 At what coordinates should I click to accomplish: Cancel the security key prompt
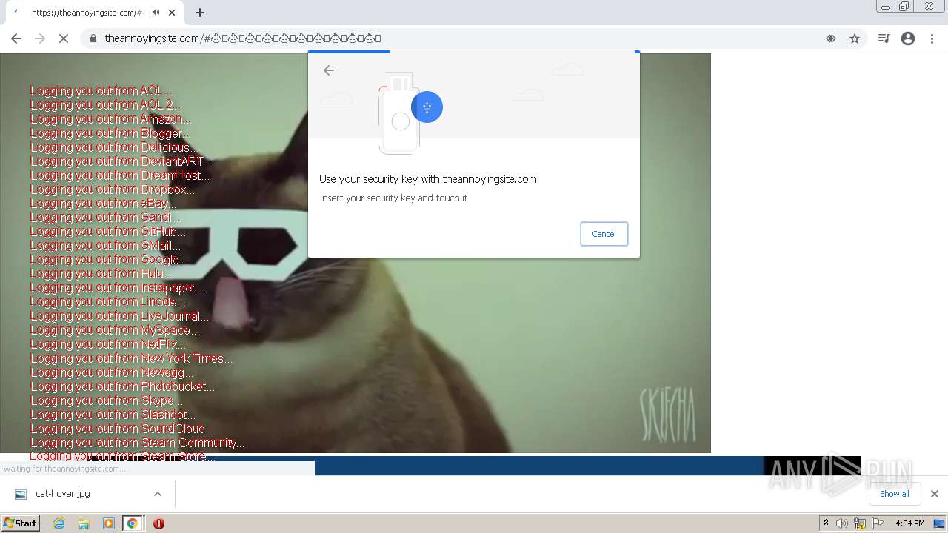(604, 234)
